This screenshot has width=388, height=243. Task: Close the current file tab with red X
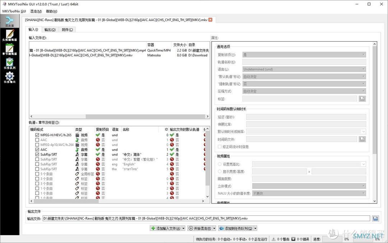211,20
